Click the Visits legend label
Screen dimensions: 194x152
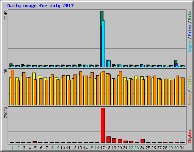[x=190, y=83]
